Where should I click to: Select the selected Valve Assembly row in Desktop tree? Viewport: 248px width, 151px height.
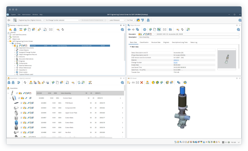[70, 46]
